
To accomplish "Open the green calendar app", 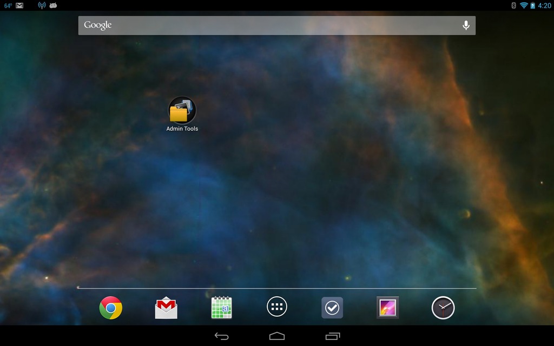I will 221,308.
